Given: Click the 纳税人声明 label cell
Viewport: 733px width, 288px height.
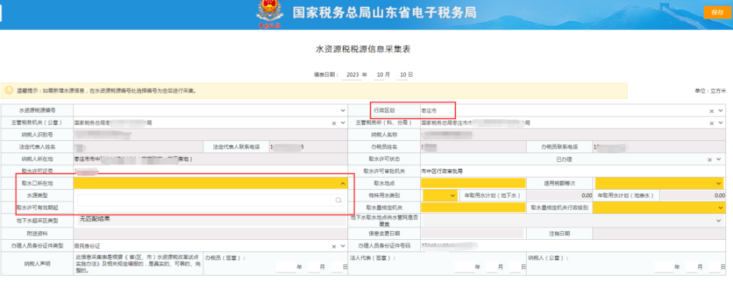Looking at the screenshot, I should coord(37,264).
